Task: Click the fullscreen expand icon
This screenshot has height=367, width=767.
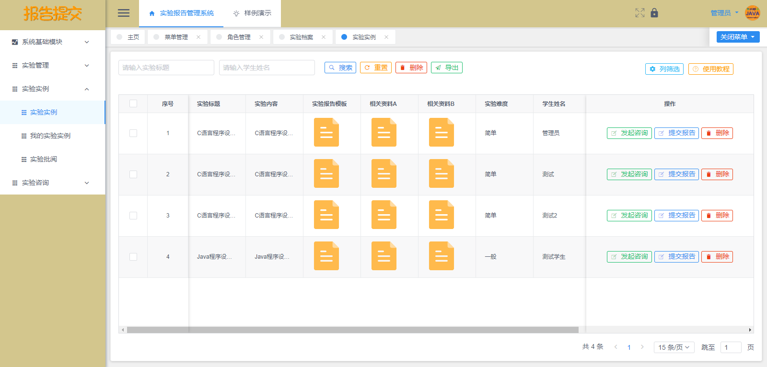Action: [x=639, y=13]
